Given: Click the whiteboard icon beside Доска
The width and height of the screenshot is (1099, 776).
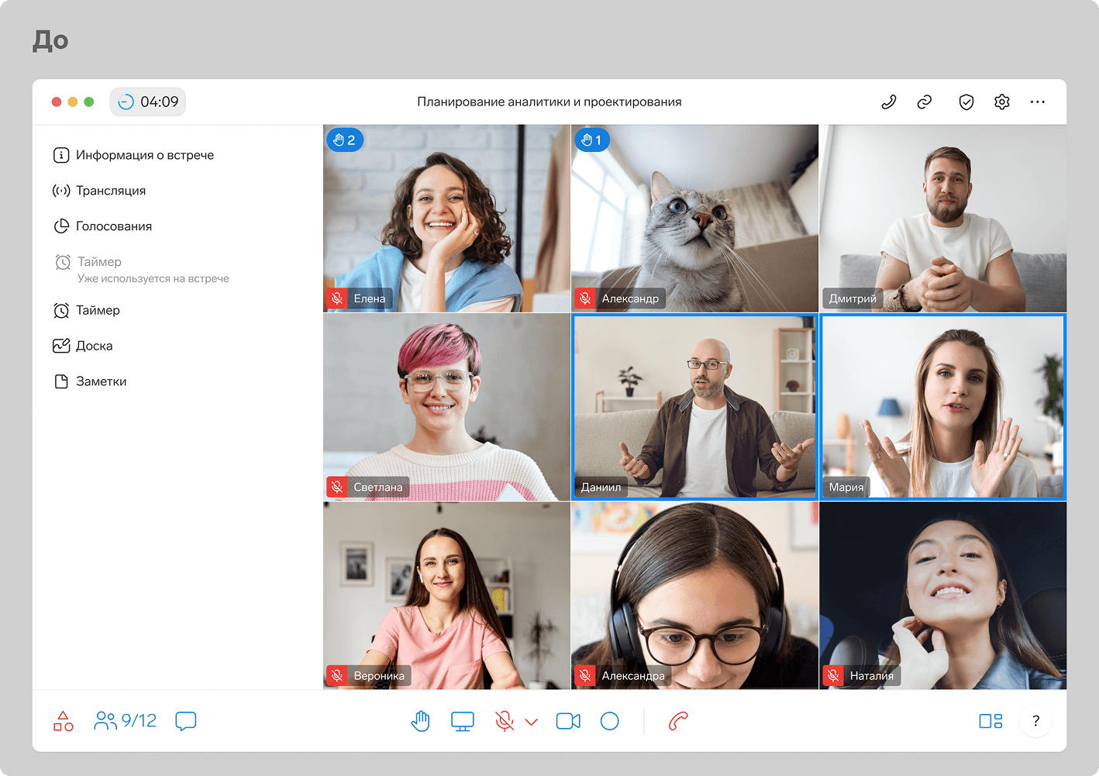Looking at the screenshot, I should point(60,346).
